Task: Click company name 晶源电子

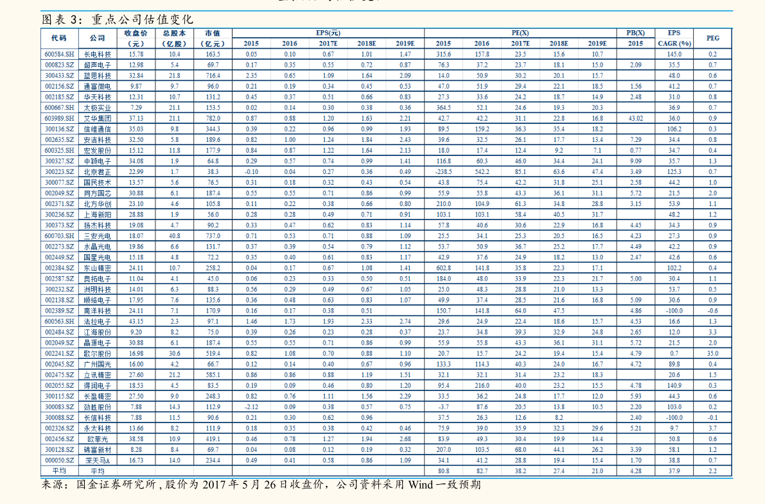Action: point(97,343)
